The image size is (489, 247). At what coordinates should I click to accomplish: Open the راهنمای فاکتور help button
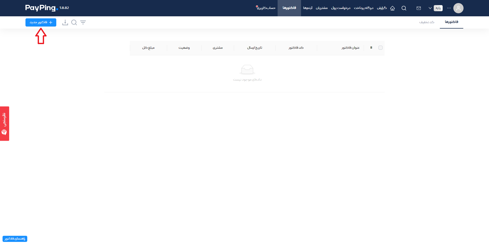click(x=15, y=239)
